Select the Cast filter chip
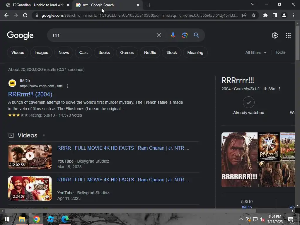Screen dimensions: 300x225 [83, 52]
